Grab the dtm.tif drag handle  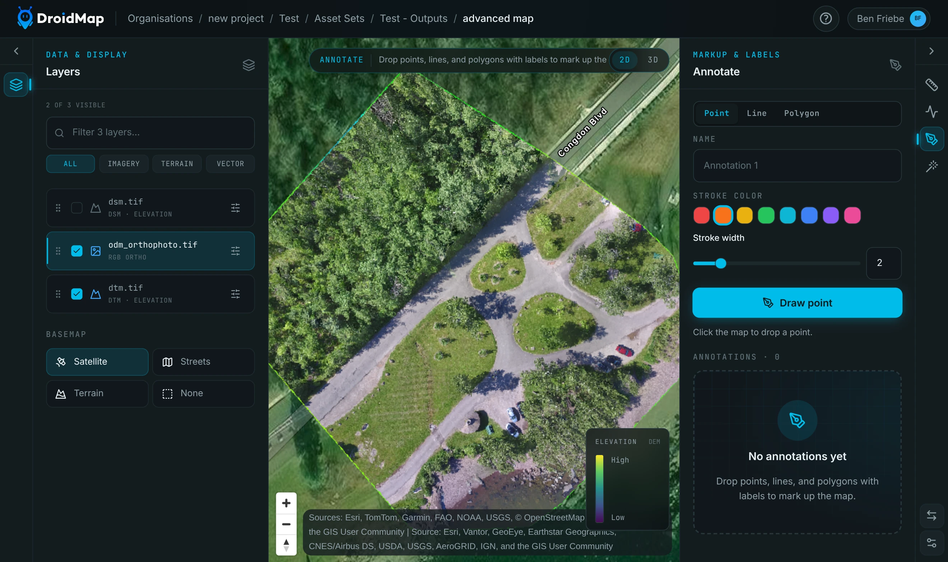click(x=58, y=294)
